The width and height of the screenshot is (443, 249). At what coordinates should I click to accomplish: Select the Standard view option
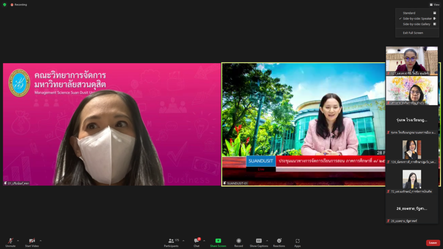pyautogui.click(x=417, y=13)
